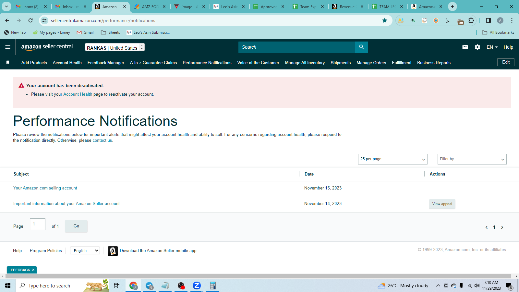The width and height of the screenshot is (519, 292).
Task: Click the Amazon Seller mobile app icon
Action: click(113, 251)
